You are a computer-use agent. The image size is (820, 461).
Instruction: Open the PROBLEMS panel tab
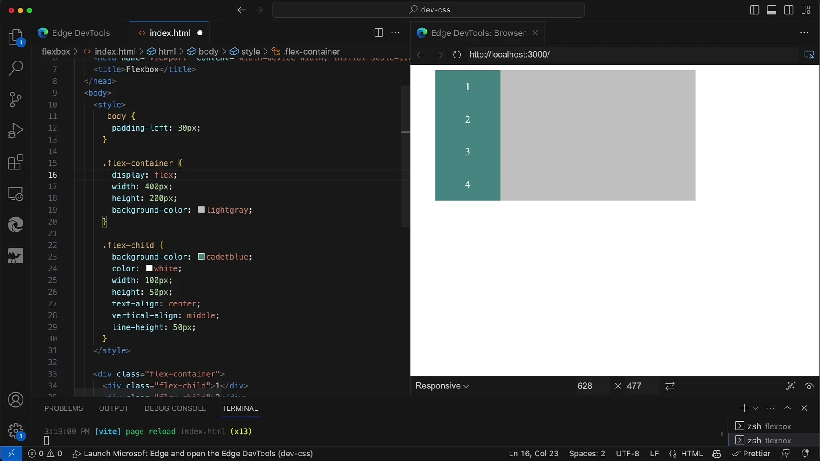click(x=64, y=408)
